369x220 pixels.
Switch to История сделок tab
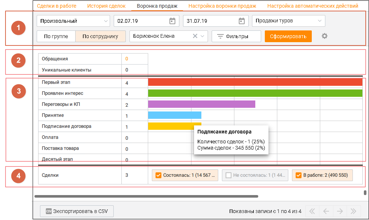(106, 6)
